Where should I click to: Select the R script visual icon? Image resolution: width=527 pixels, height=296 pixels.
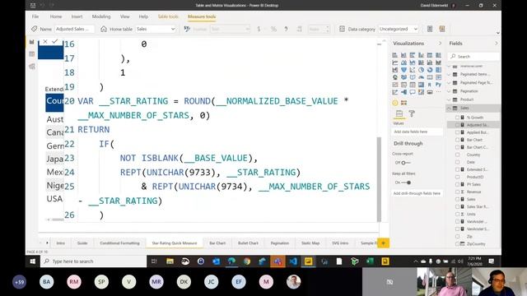[430, 85]
